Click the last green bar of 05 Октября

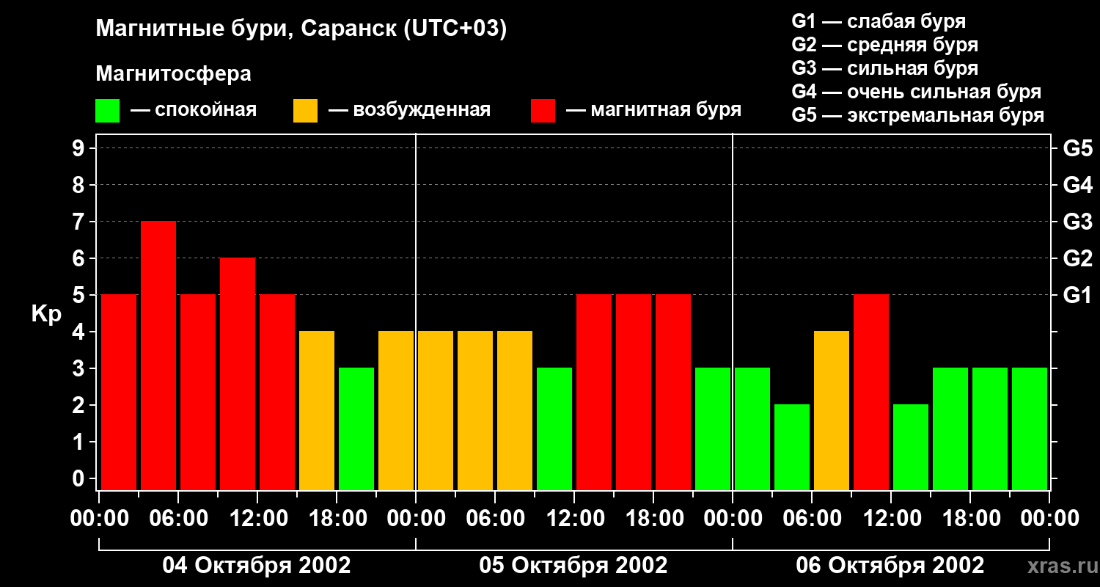pos(713,429)
